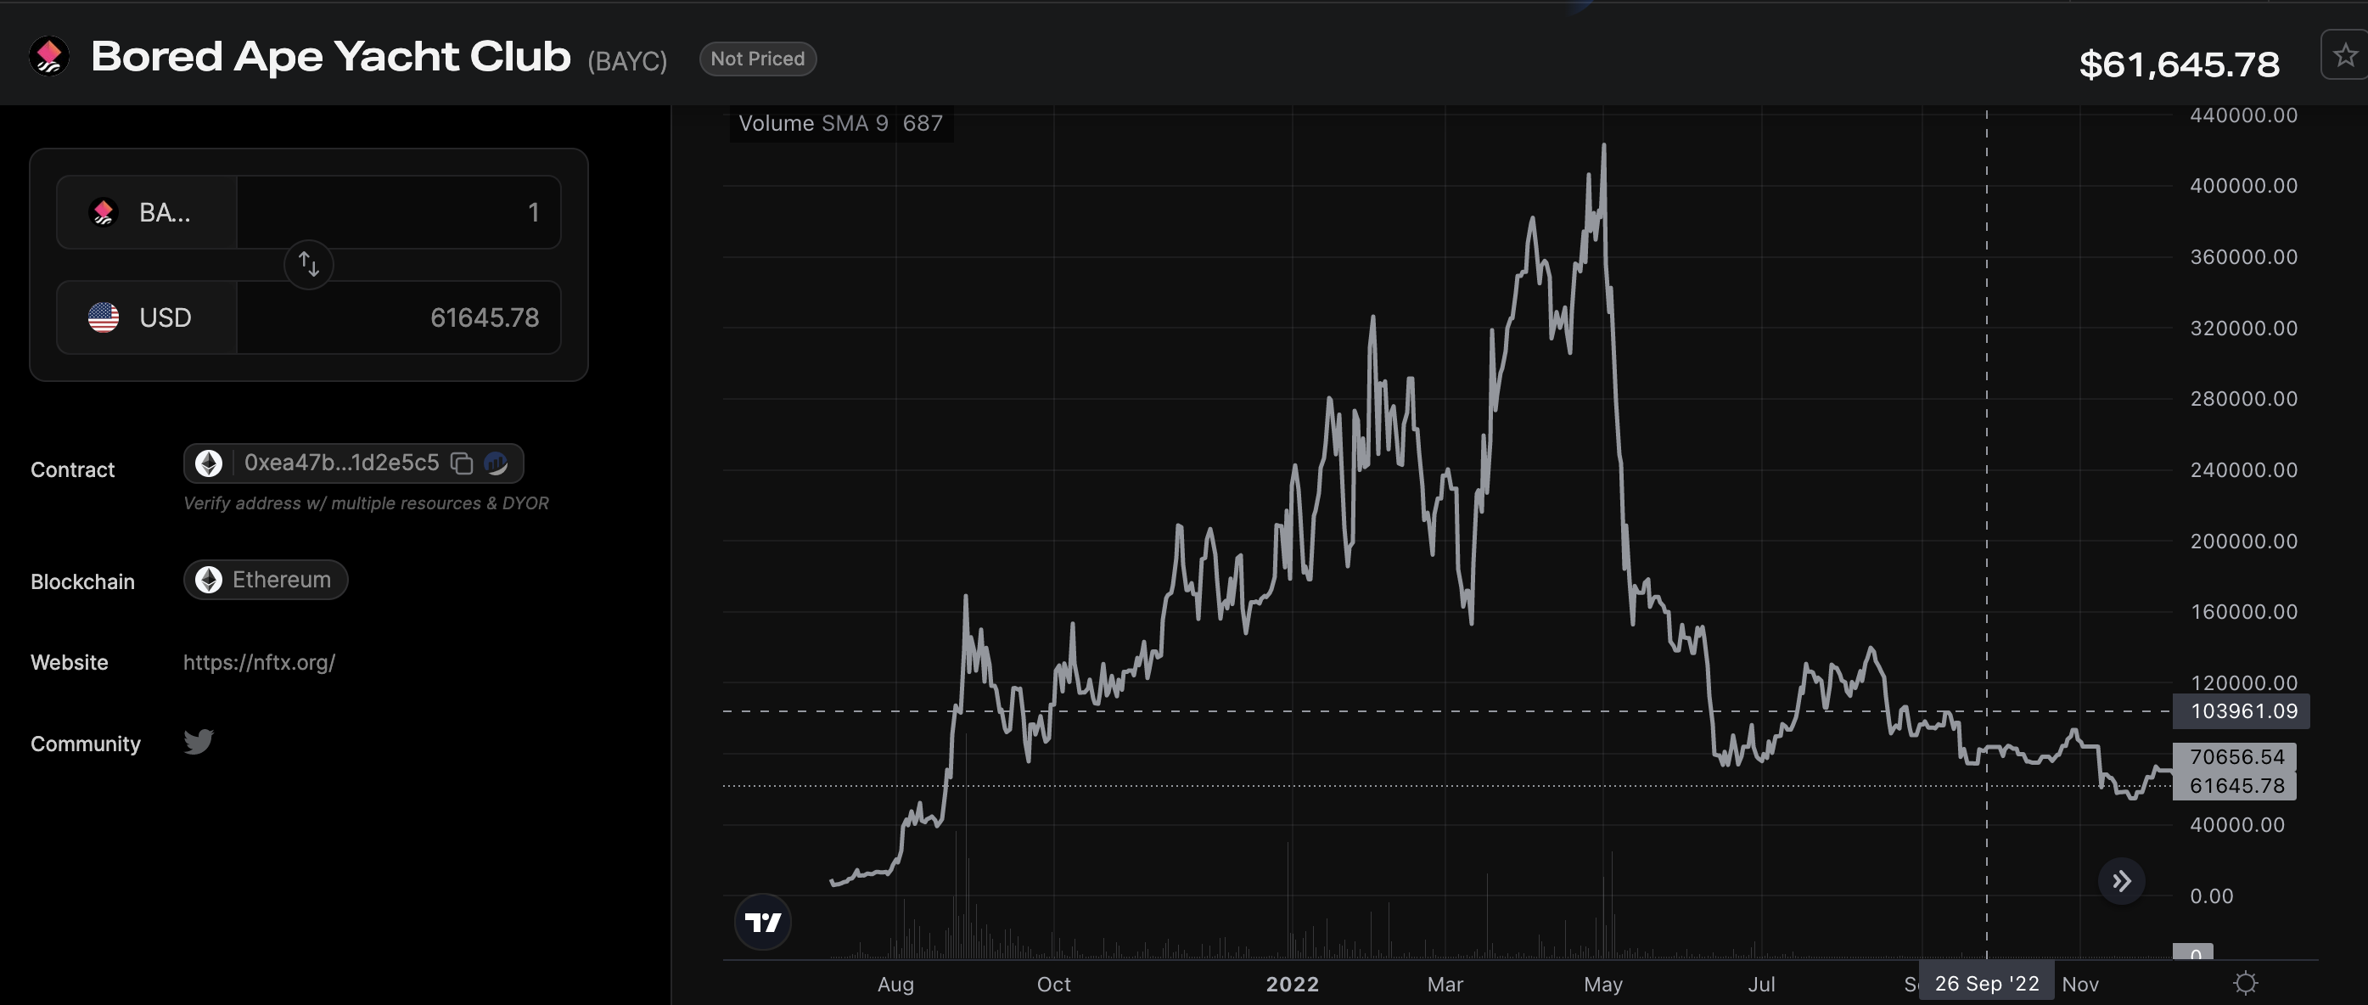Open the https://nftx.org/ website link
The image size is (2368, 1005).
(259, 662)
